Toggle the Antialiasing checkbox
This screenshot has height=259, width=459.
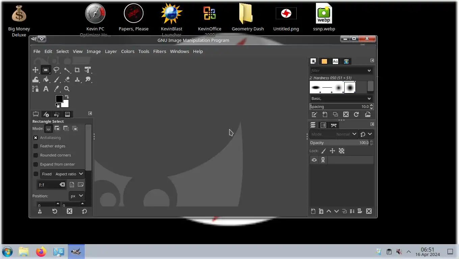[35, 138]
